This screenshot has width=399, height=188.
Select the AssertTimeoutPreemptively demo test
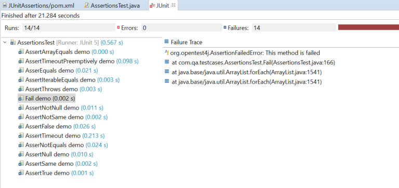[78, 61]
